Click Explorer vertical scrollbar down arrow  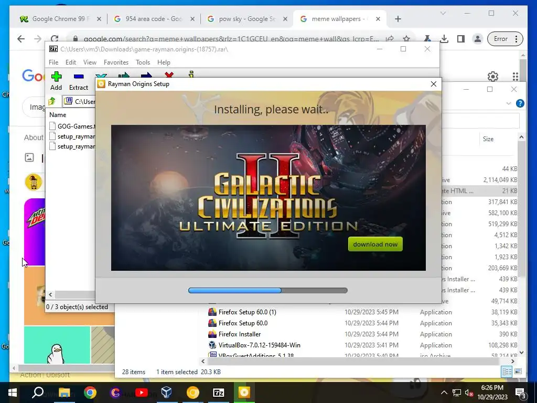click(521, 352)
